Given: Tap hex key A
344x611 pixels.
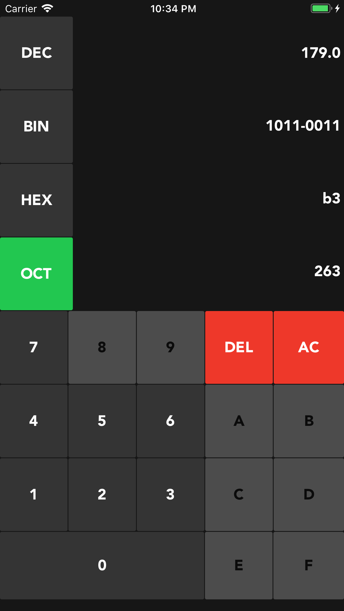Looking at the screenshot, I should 239,421.
